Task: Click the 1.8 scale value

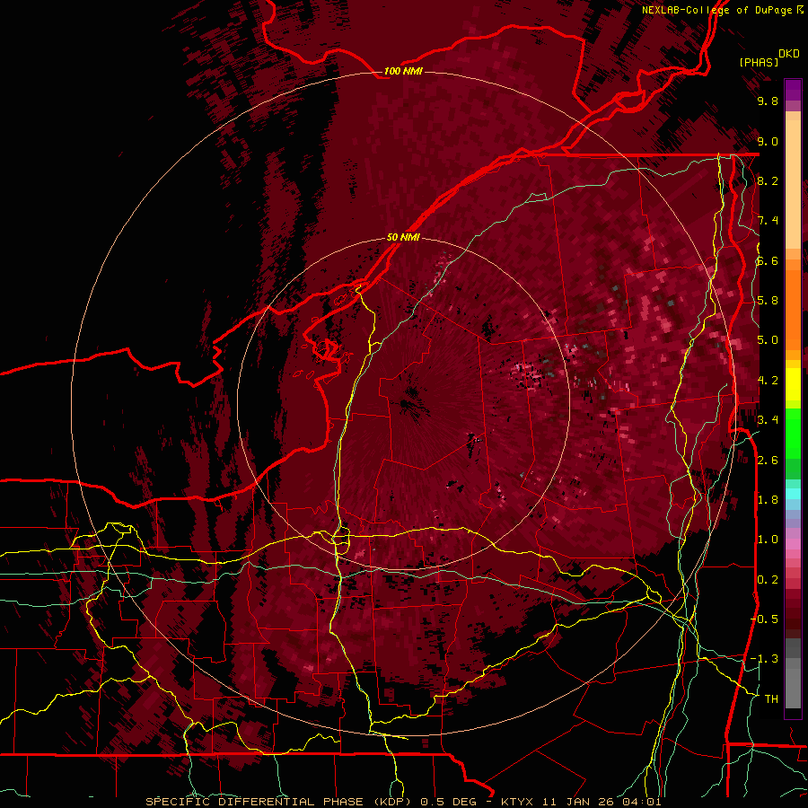Action: pyautogui.click(x=768, y=500)
